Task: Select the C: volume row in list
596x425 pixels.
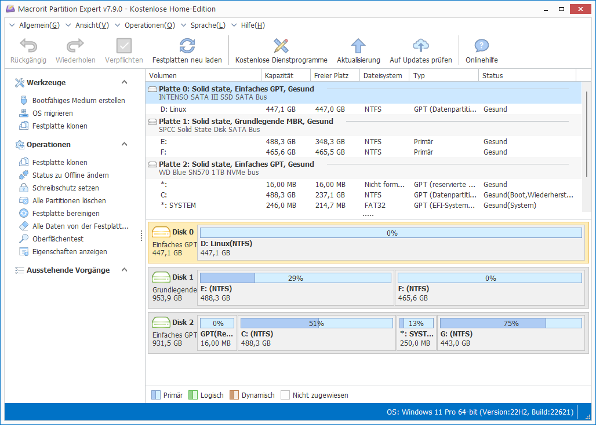Action: [x=364, y=195]
